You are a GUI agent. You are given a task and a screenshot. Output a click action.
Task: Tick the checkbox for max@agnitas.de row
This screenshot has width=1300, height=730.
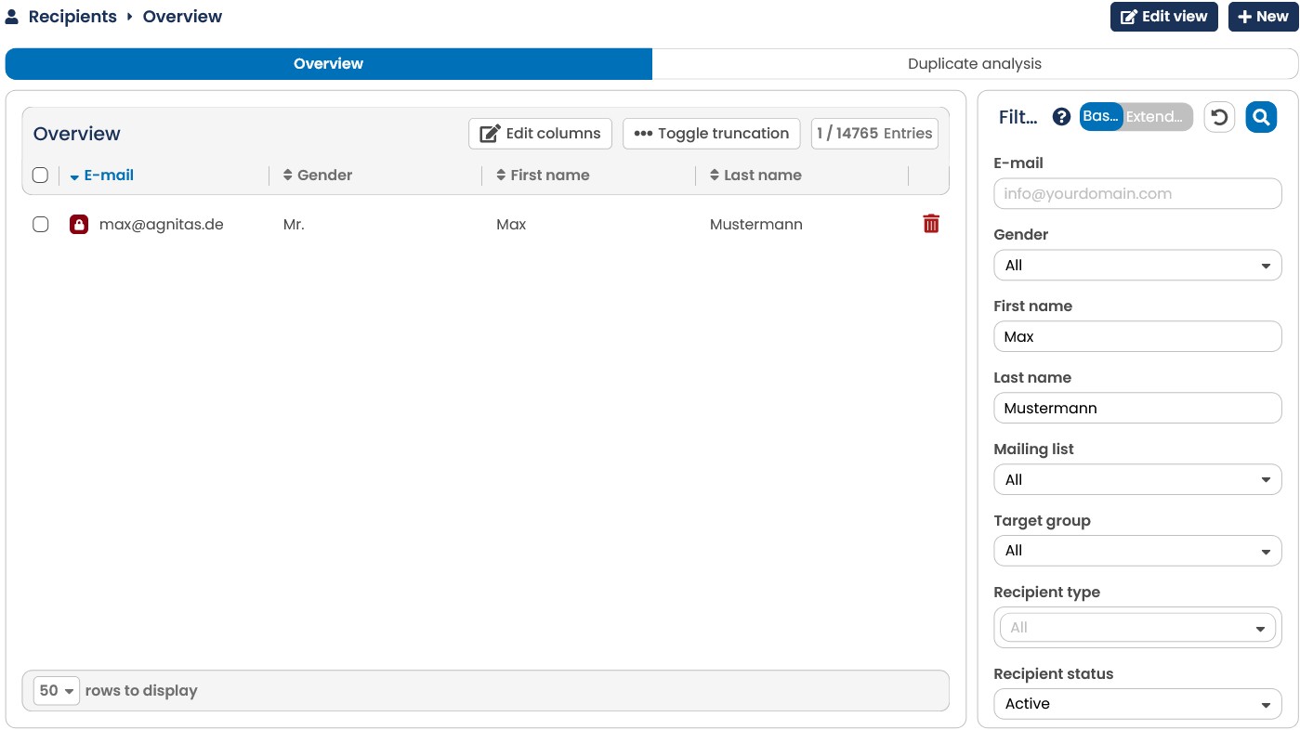(40, 224)
